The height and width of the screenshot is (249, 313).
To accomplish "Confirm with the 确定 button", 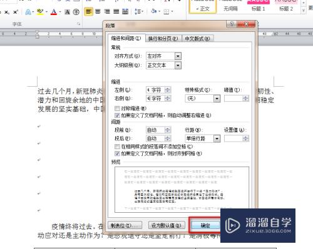I will point(205,225).
